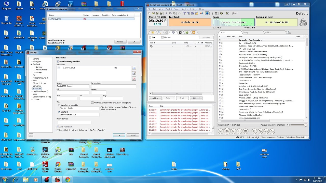Select Broadcast in the Settings tree
Viewport: 326px width, 183px height.
coord(37,89)
